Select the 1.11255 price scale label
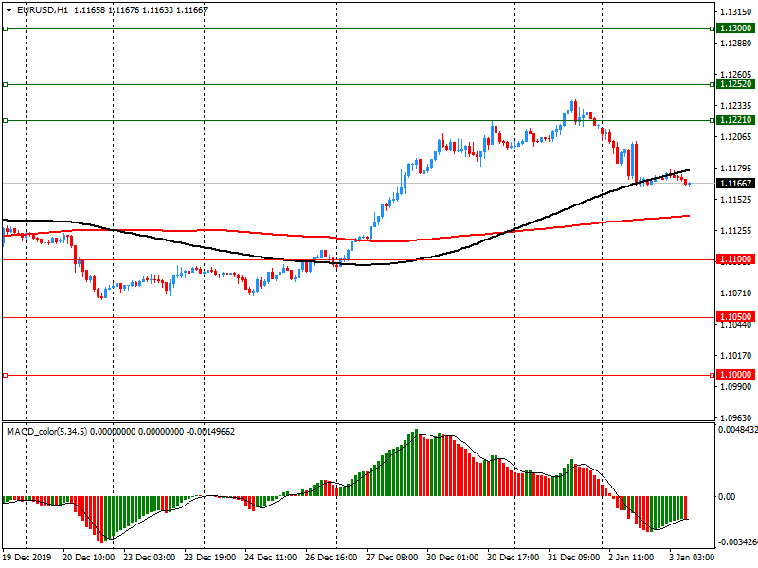This screenshot has width=758, height=568. pyautogui.click(x=736, y=231)
